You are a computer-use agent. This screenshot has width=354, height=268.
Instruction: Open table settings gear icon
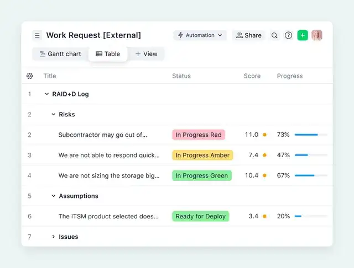29,76
